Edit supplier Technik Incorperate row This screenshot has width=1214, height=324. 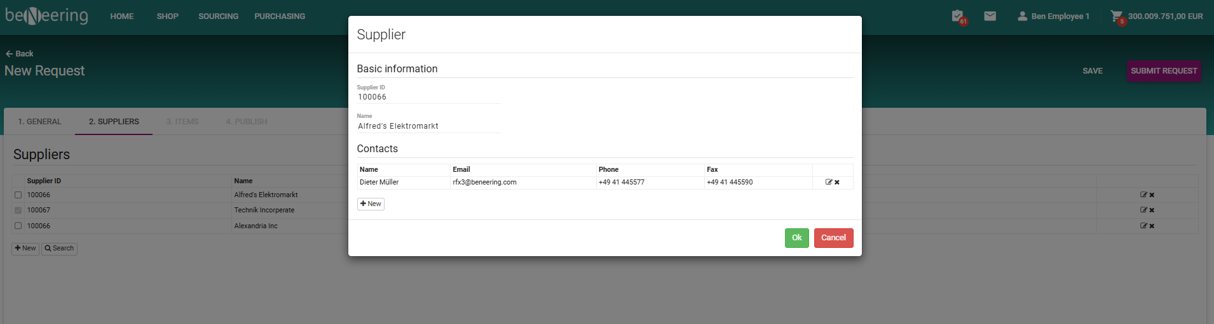point(1143,210)
